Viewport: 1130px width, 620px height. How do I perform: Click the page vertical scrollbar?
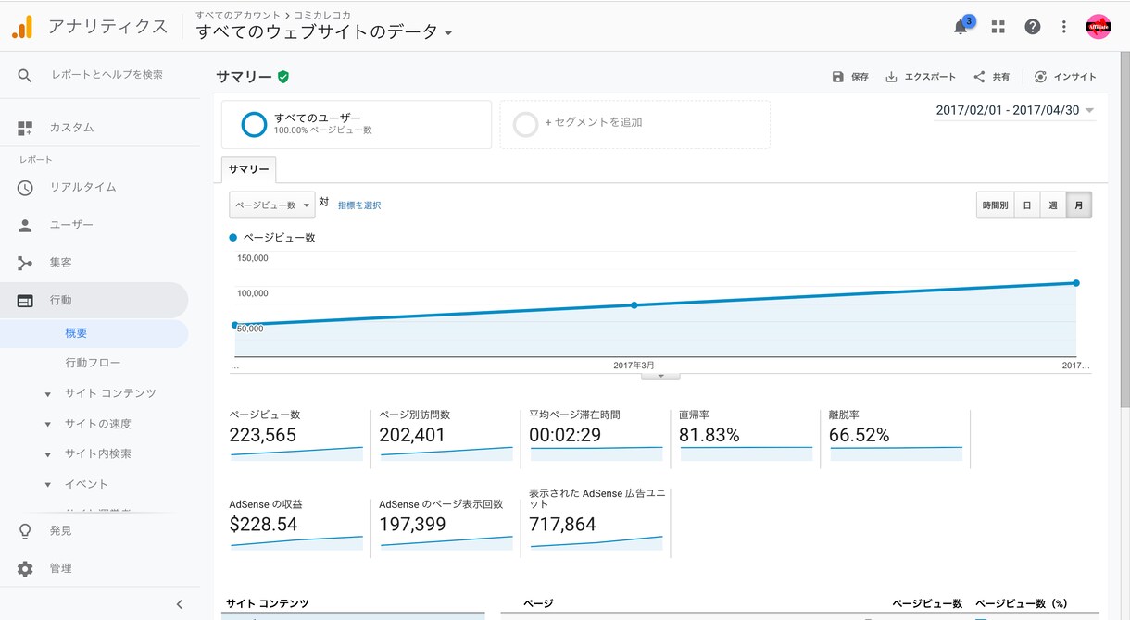pos(1124,231)
